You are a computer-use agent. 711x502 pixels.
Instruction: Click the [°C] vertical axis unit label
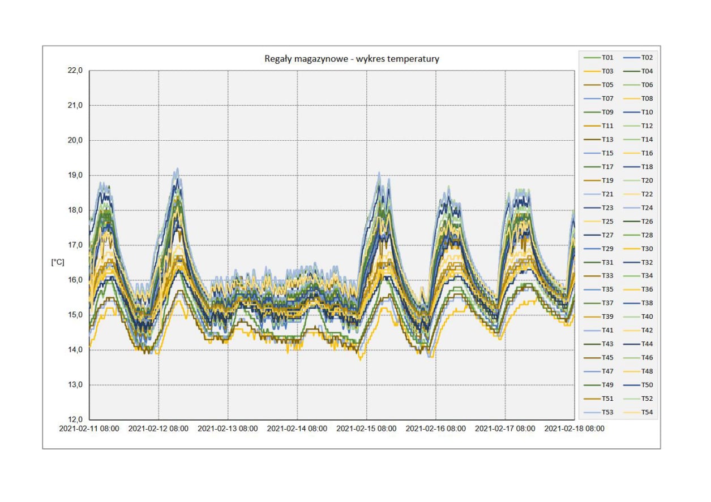coord(58,263)
